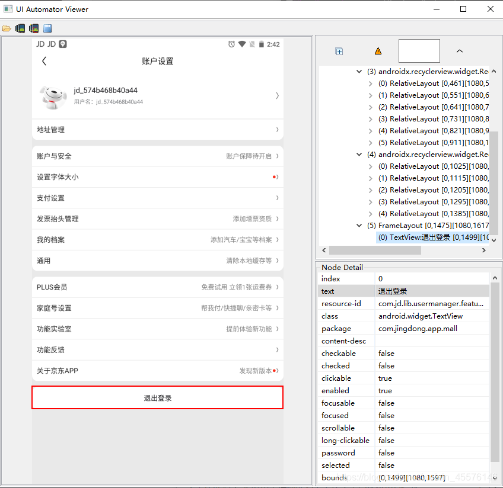
Task: Collapse the (3) androidx.recyclerview node
Action: pos(359,72)
